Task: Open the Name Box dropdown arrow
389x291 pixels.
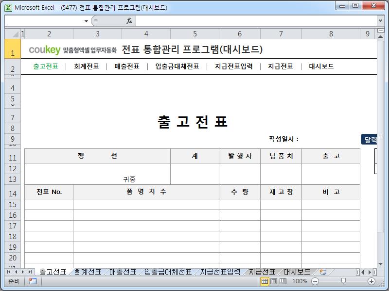Action: [86, 21]
